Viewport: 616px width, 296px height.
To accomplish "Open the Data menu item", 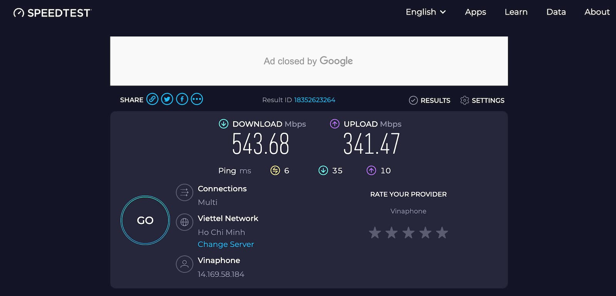I will tap(556, 12).
